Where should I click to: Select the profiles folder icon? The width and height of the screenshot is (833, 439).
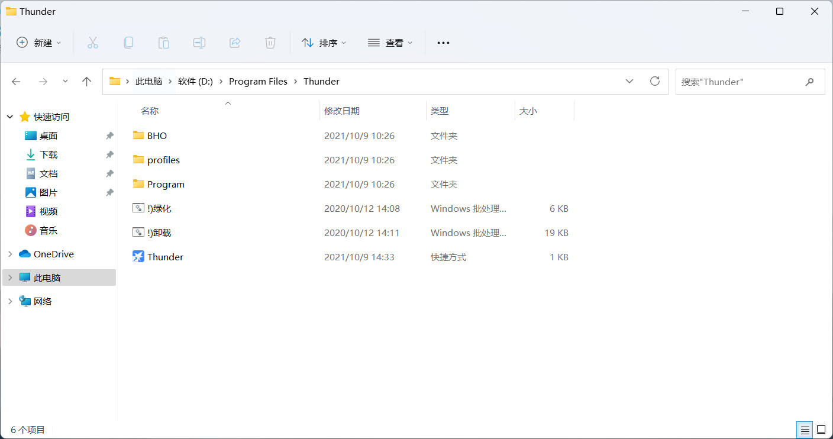[x=138, y=160]
